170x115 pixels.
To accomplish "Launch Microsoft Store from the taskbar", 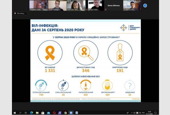I will [x=42, y=113].
